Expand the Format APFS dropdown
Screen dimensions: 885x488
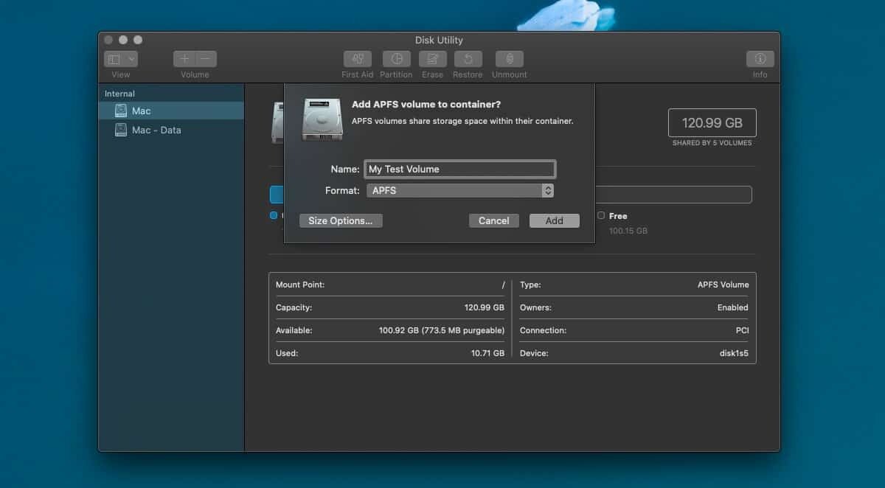459,190
